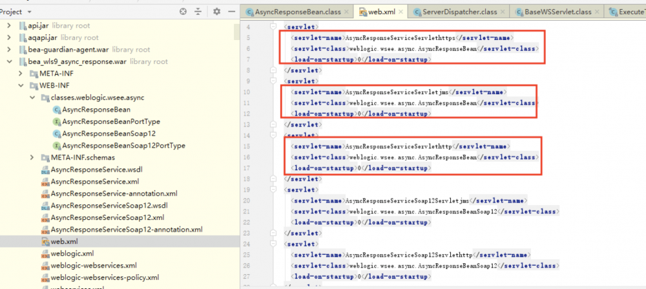The image size is (646, 289).
Task: Click the text AsyncResponseServiceServlethttp on line 15
Action: coord(399,146)
